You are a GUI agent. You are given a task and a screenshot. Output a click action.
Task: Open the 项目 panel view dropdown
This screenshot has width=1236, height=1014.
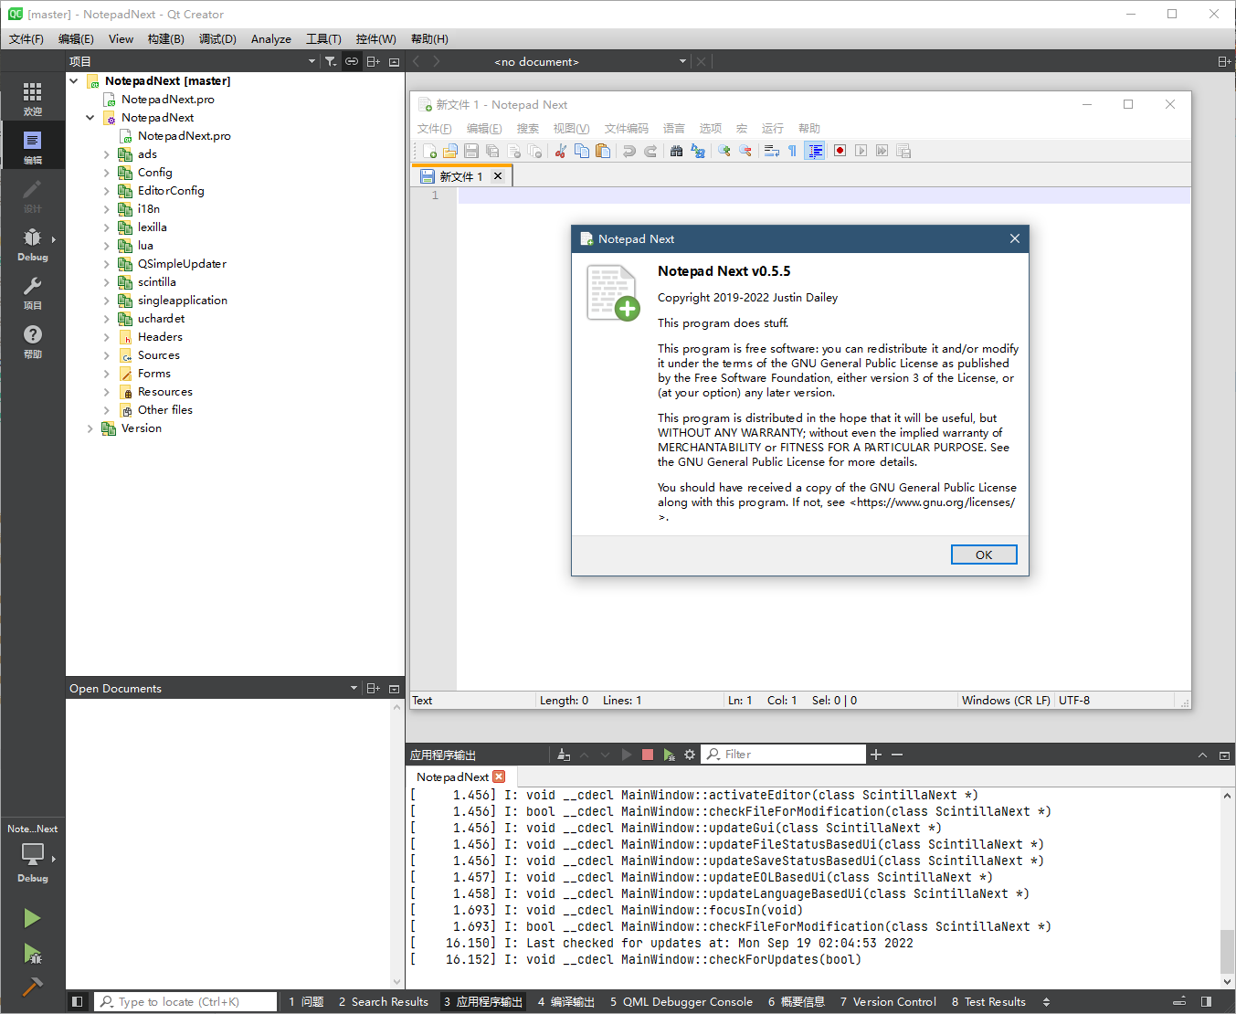tap(312, 61)
